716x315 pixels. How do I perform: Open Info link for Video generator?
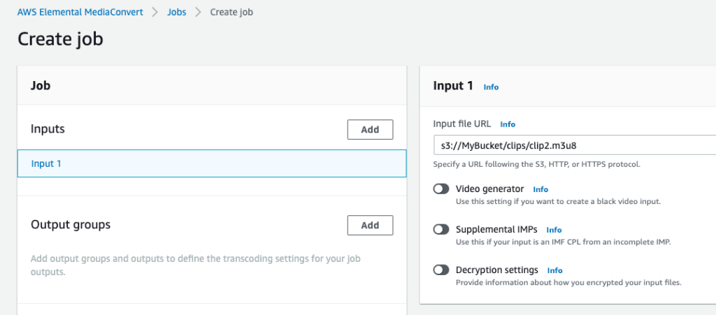[x=540, y=189]
